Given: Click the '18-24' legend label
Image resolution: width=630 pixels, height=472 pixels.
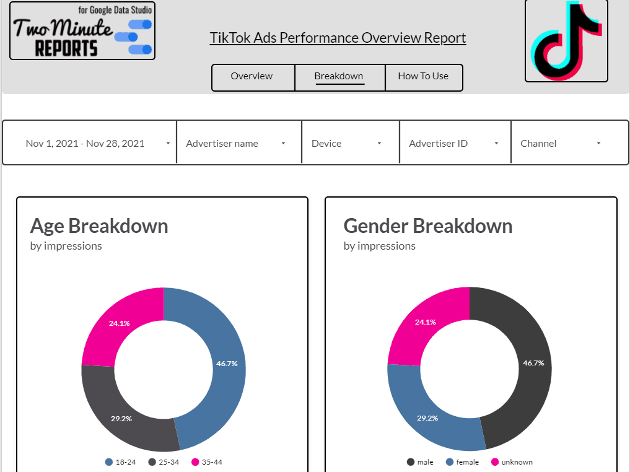Looking at the screenshot, I should [x=126, y=462].
